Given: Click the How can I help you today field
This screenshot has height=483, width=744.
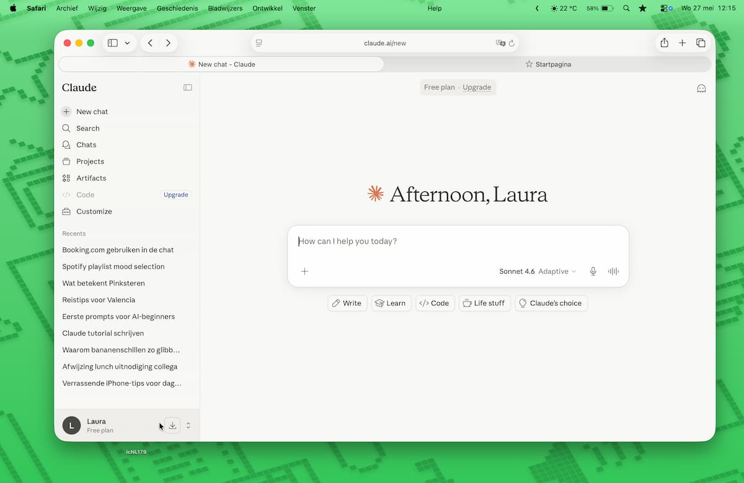Looking at the screenshot, I should (458, 241).
